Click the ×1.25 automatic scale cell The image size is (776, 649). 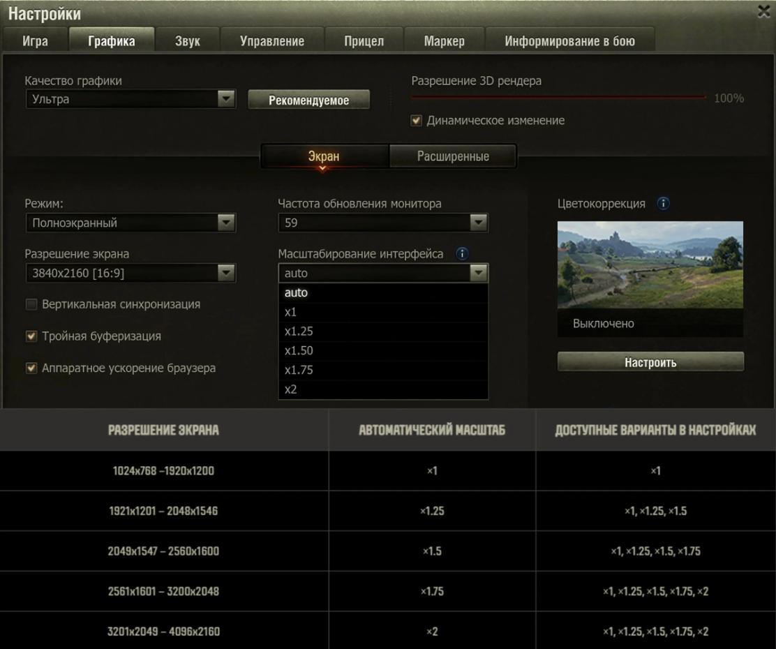432,511
